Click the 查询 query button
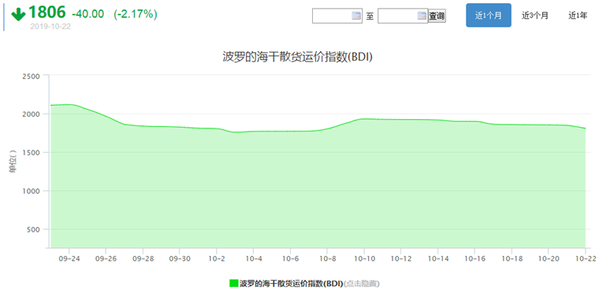Viewport: 599px width, 290px height. coord(437,16)
